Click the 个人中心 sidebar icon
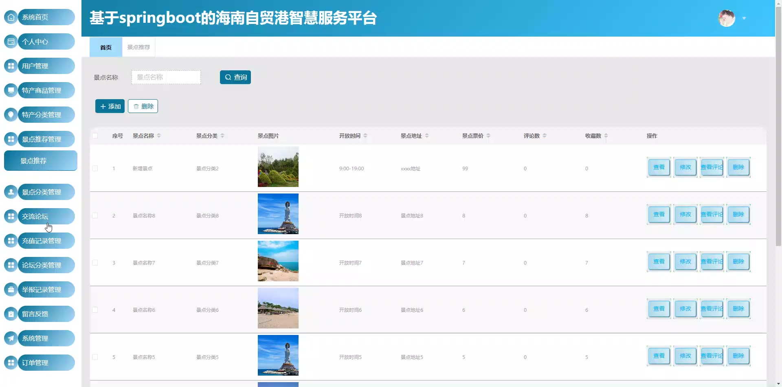Screen dimensions: 782x387 click(11, 41)
